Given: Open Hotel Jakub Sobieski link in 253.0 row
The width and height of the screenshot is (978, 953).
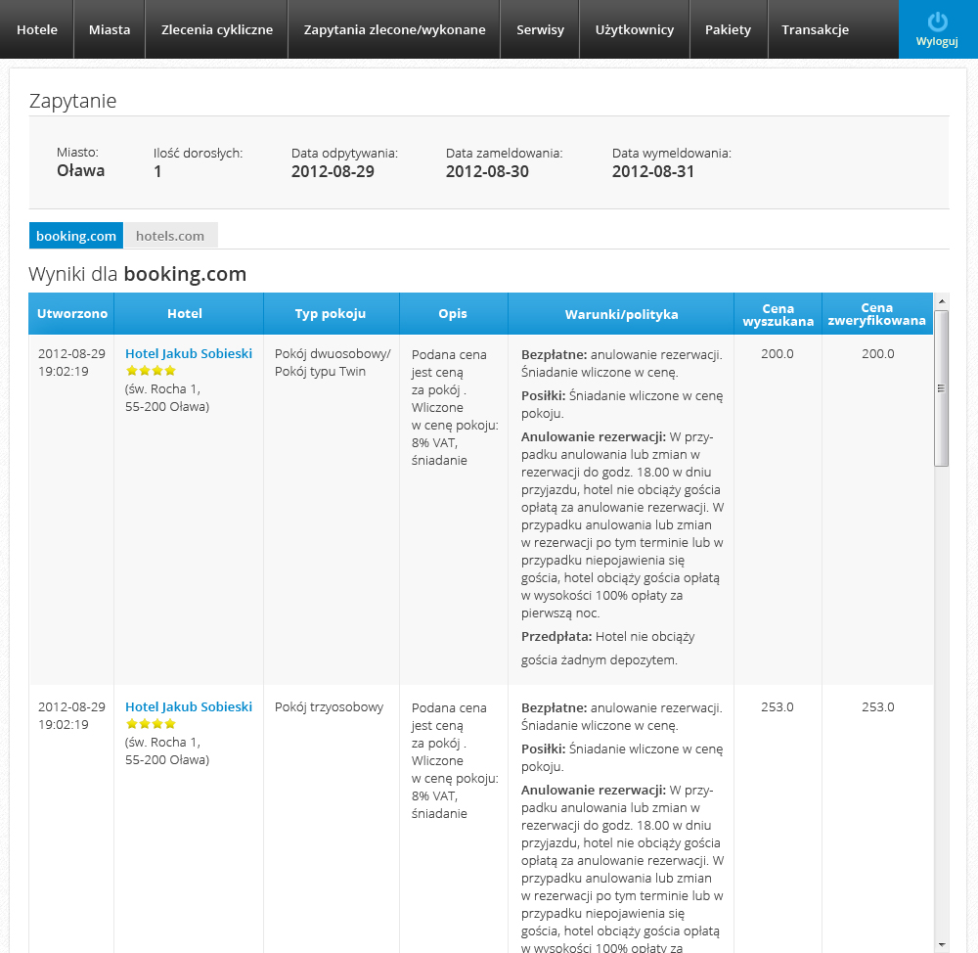Looking at the screenshot, I should (189, 706).
